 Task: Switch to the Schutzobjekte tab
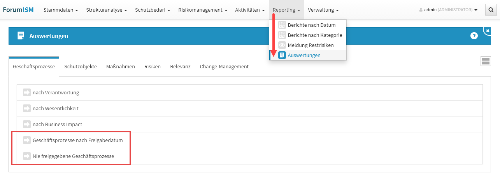click(81, 66)
